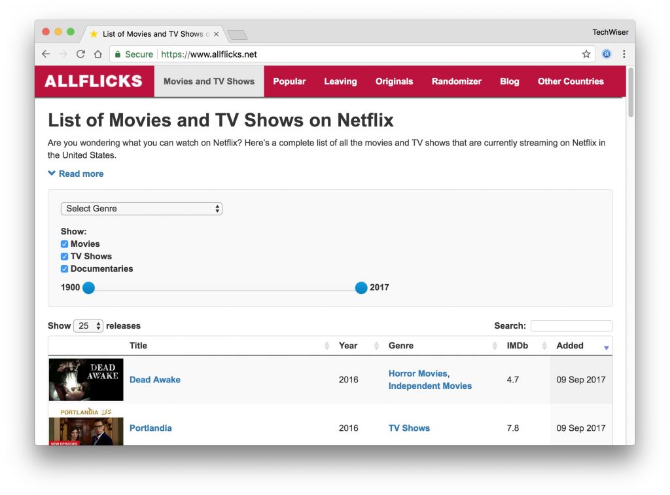Screen dimensions: 670x495
Task: Sort table by Title arrows
Action: point(327,346)
